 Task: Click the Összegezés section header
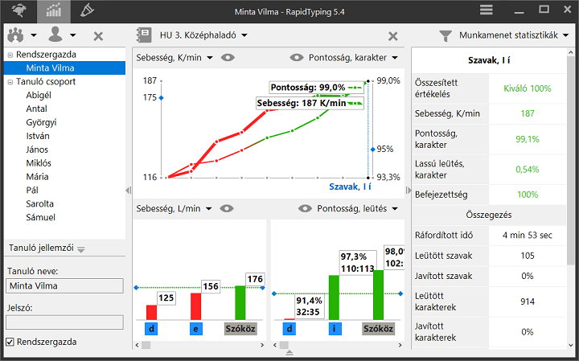[x=489, y=215]
